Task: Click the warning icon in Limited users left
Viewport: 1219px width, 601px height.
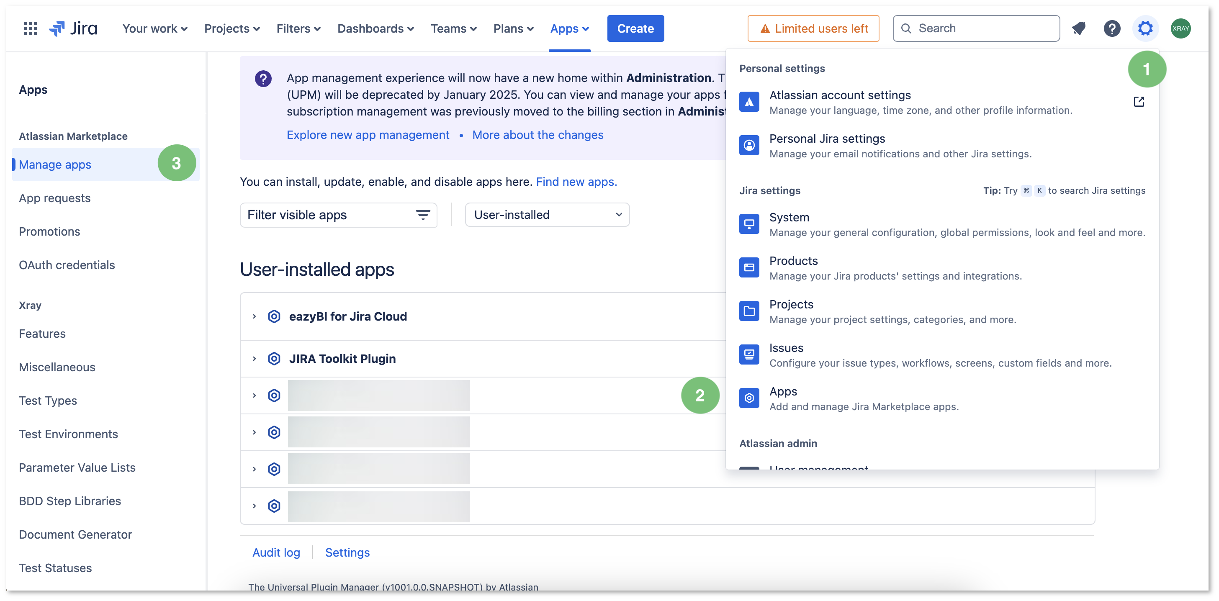Action: tap(765, 29)
